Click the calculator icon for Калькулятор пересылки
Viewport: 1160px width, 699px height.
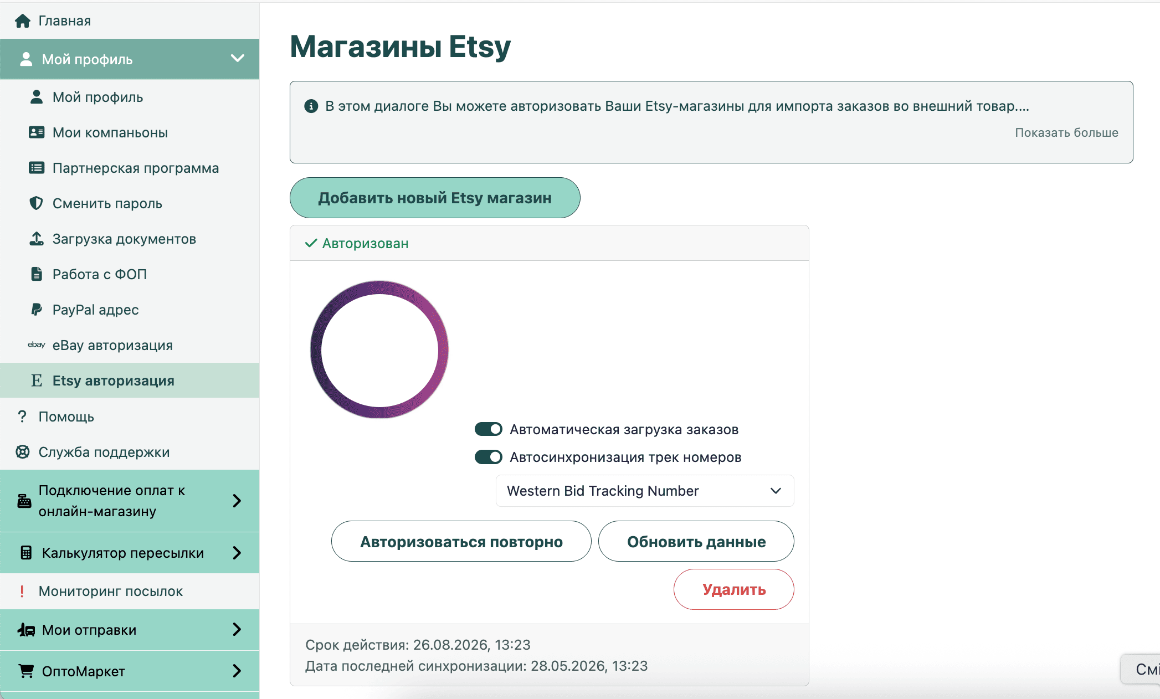[x=26, y=553]
